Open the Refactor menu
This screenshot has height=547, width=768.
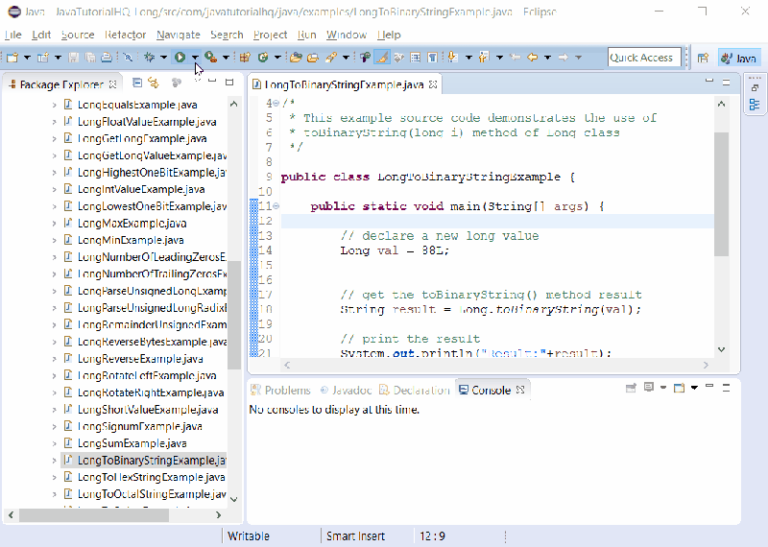coord(126,35)
